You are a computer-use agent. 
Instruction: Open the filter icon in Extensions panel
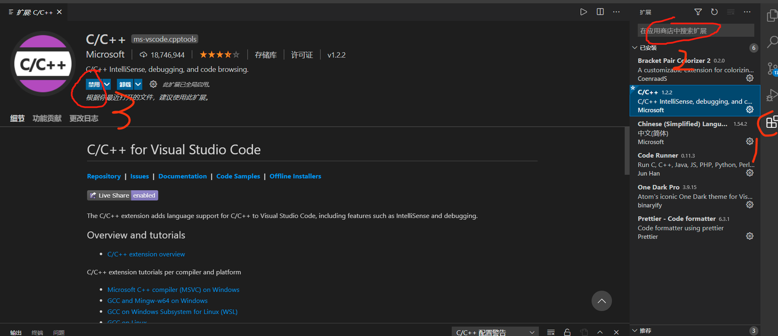point(697,11)
